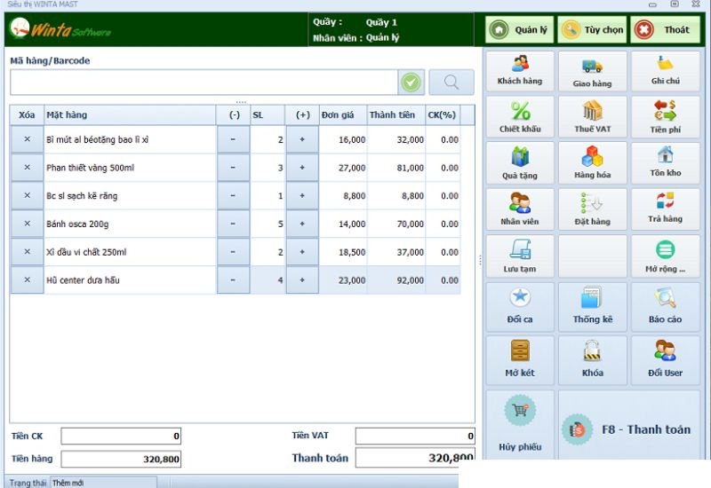This screenshot has width=711, height=488.
Task: Click quantity cell of Bánh osca 200g
Action: [268, 224]
